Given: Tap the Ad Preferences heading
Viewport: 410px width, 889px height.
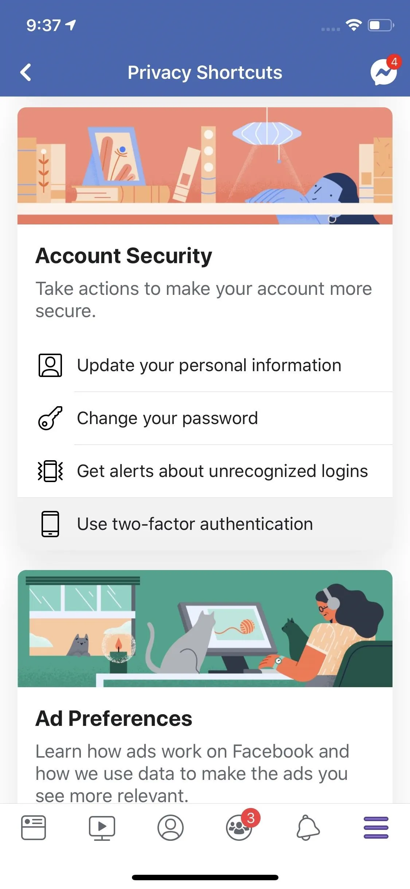Looking at the screenshot, I should pos(114,719).
